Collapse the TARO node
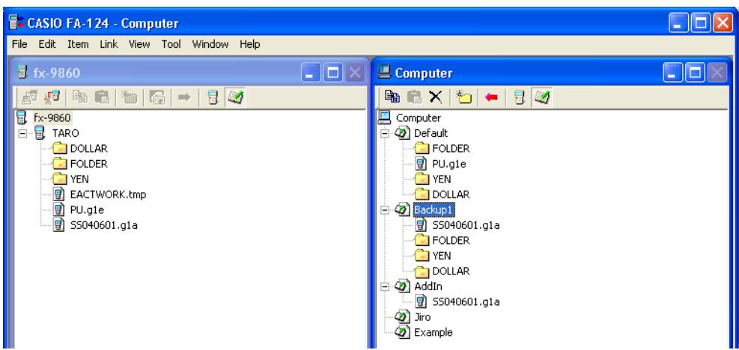 pos(22,133)
